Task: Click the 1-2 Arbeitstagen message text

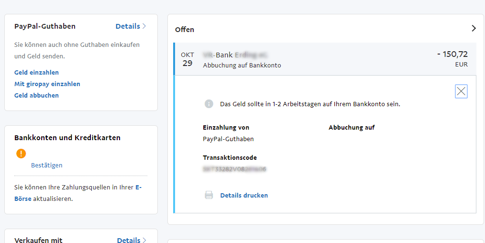Action: pyautogui.click(x=310, y=104)
